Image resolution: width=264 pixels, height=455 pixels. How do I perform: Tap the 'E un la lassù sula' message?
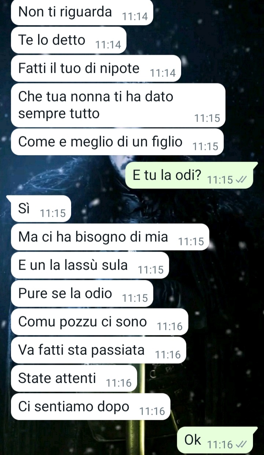[x=90, y=265]
